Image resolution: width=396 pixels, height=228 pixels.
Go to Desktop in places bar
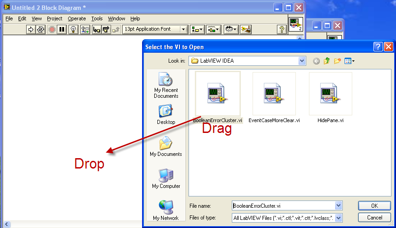(x=166, y=114)
